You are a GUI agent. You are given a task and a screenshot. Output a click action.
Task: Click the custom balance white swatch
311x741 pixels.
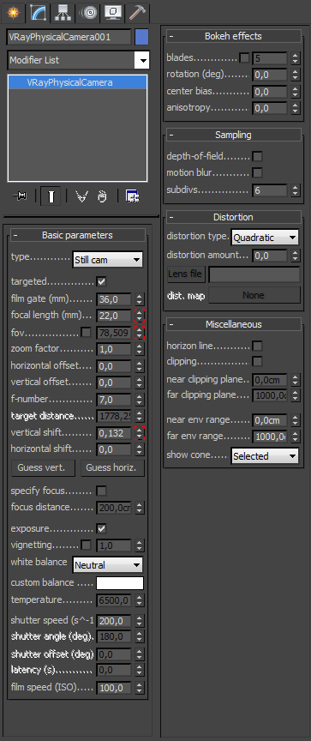(120, 583)
